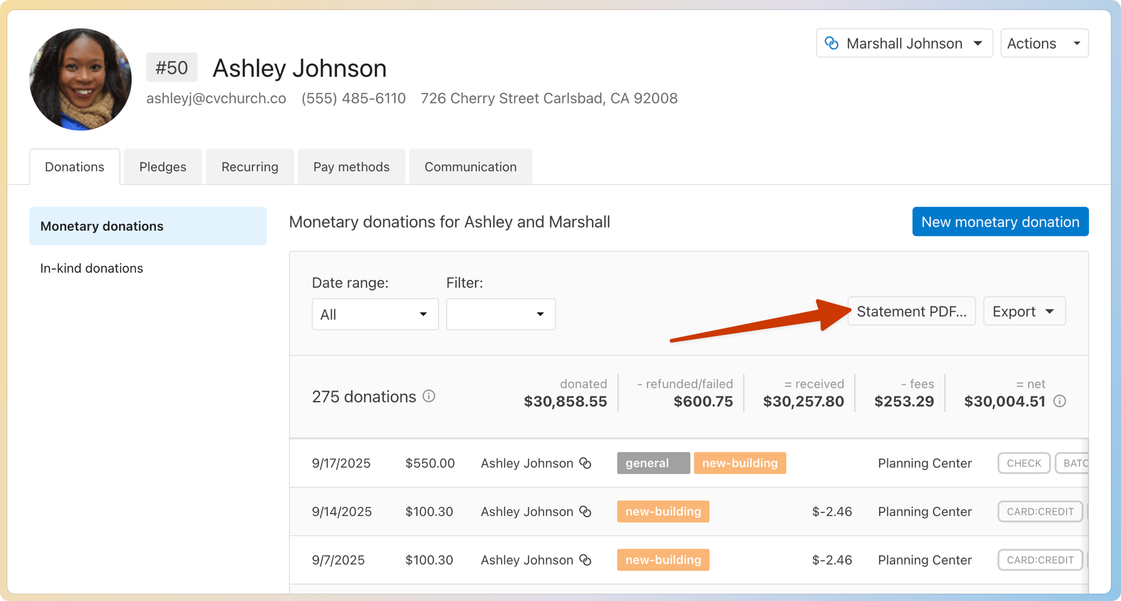This screenshot has height=601, width=1121.
Task: Open the Date range dropdown set to All
Action: pos(374,314)
